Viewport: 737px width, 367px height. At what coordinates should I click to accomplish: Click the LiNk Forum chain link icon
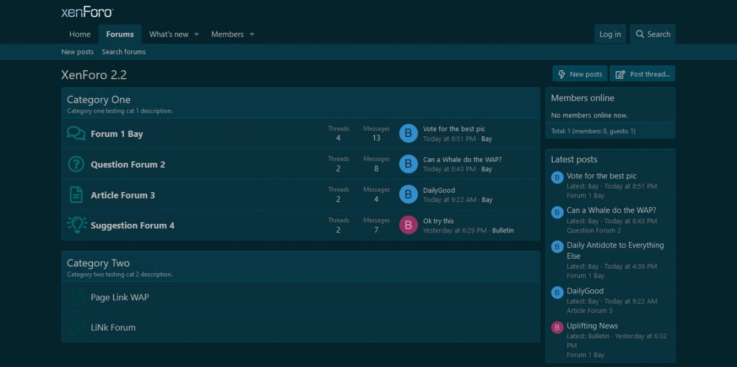click(77, 327)
